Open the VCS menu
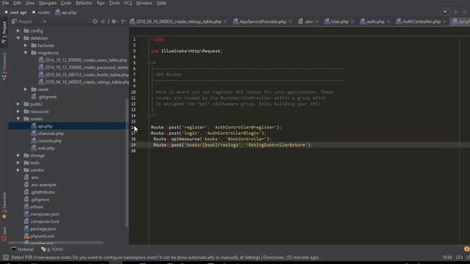Viewport: 470px width, 264px height. (128, 3)
